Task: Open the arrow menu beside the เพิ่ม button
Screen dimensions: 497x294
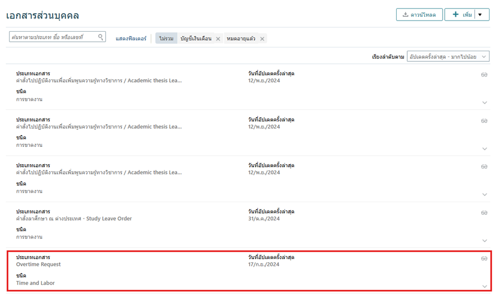Action: point(480,15)
